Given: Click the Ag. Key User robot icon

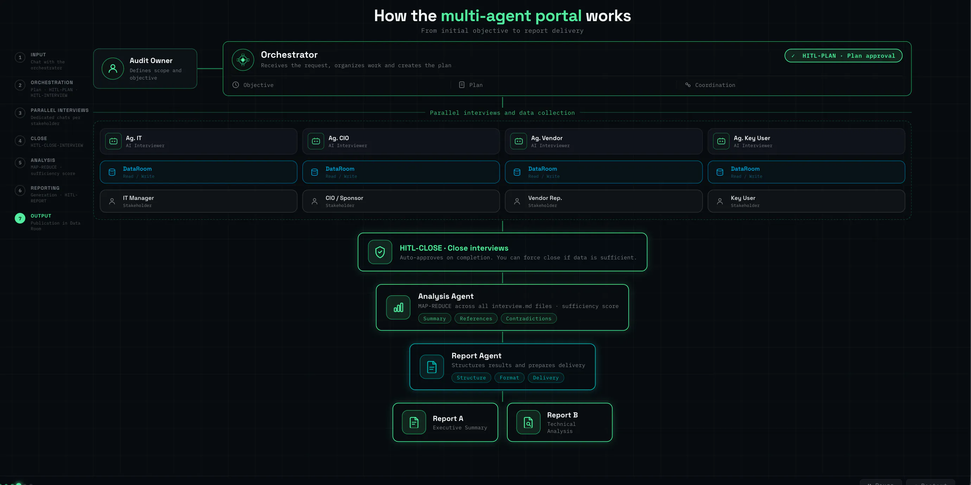Looking at the screenshot, I should [721, 141].
